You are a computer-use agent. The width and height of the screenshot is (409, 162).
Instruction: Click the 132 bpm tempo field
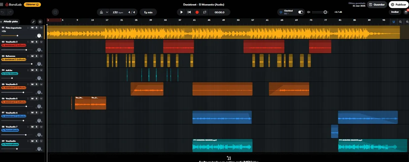[118, 12]
